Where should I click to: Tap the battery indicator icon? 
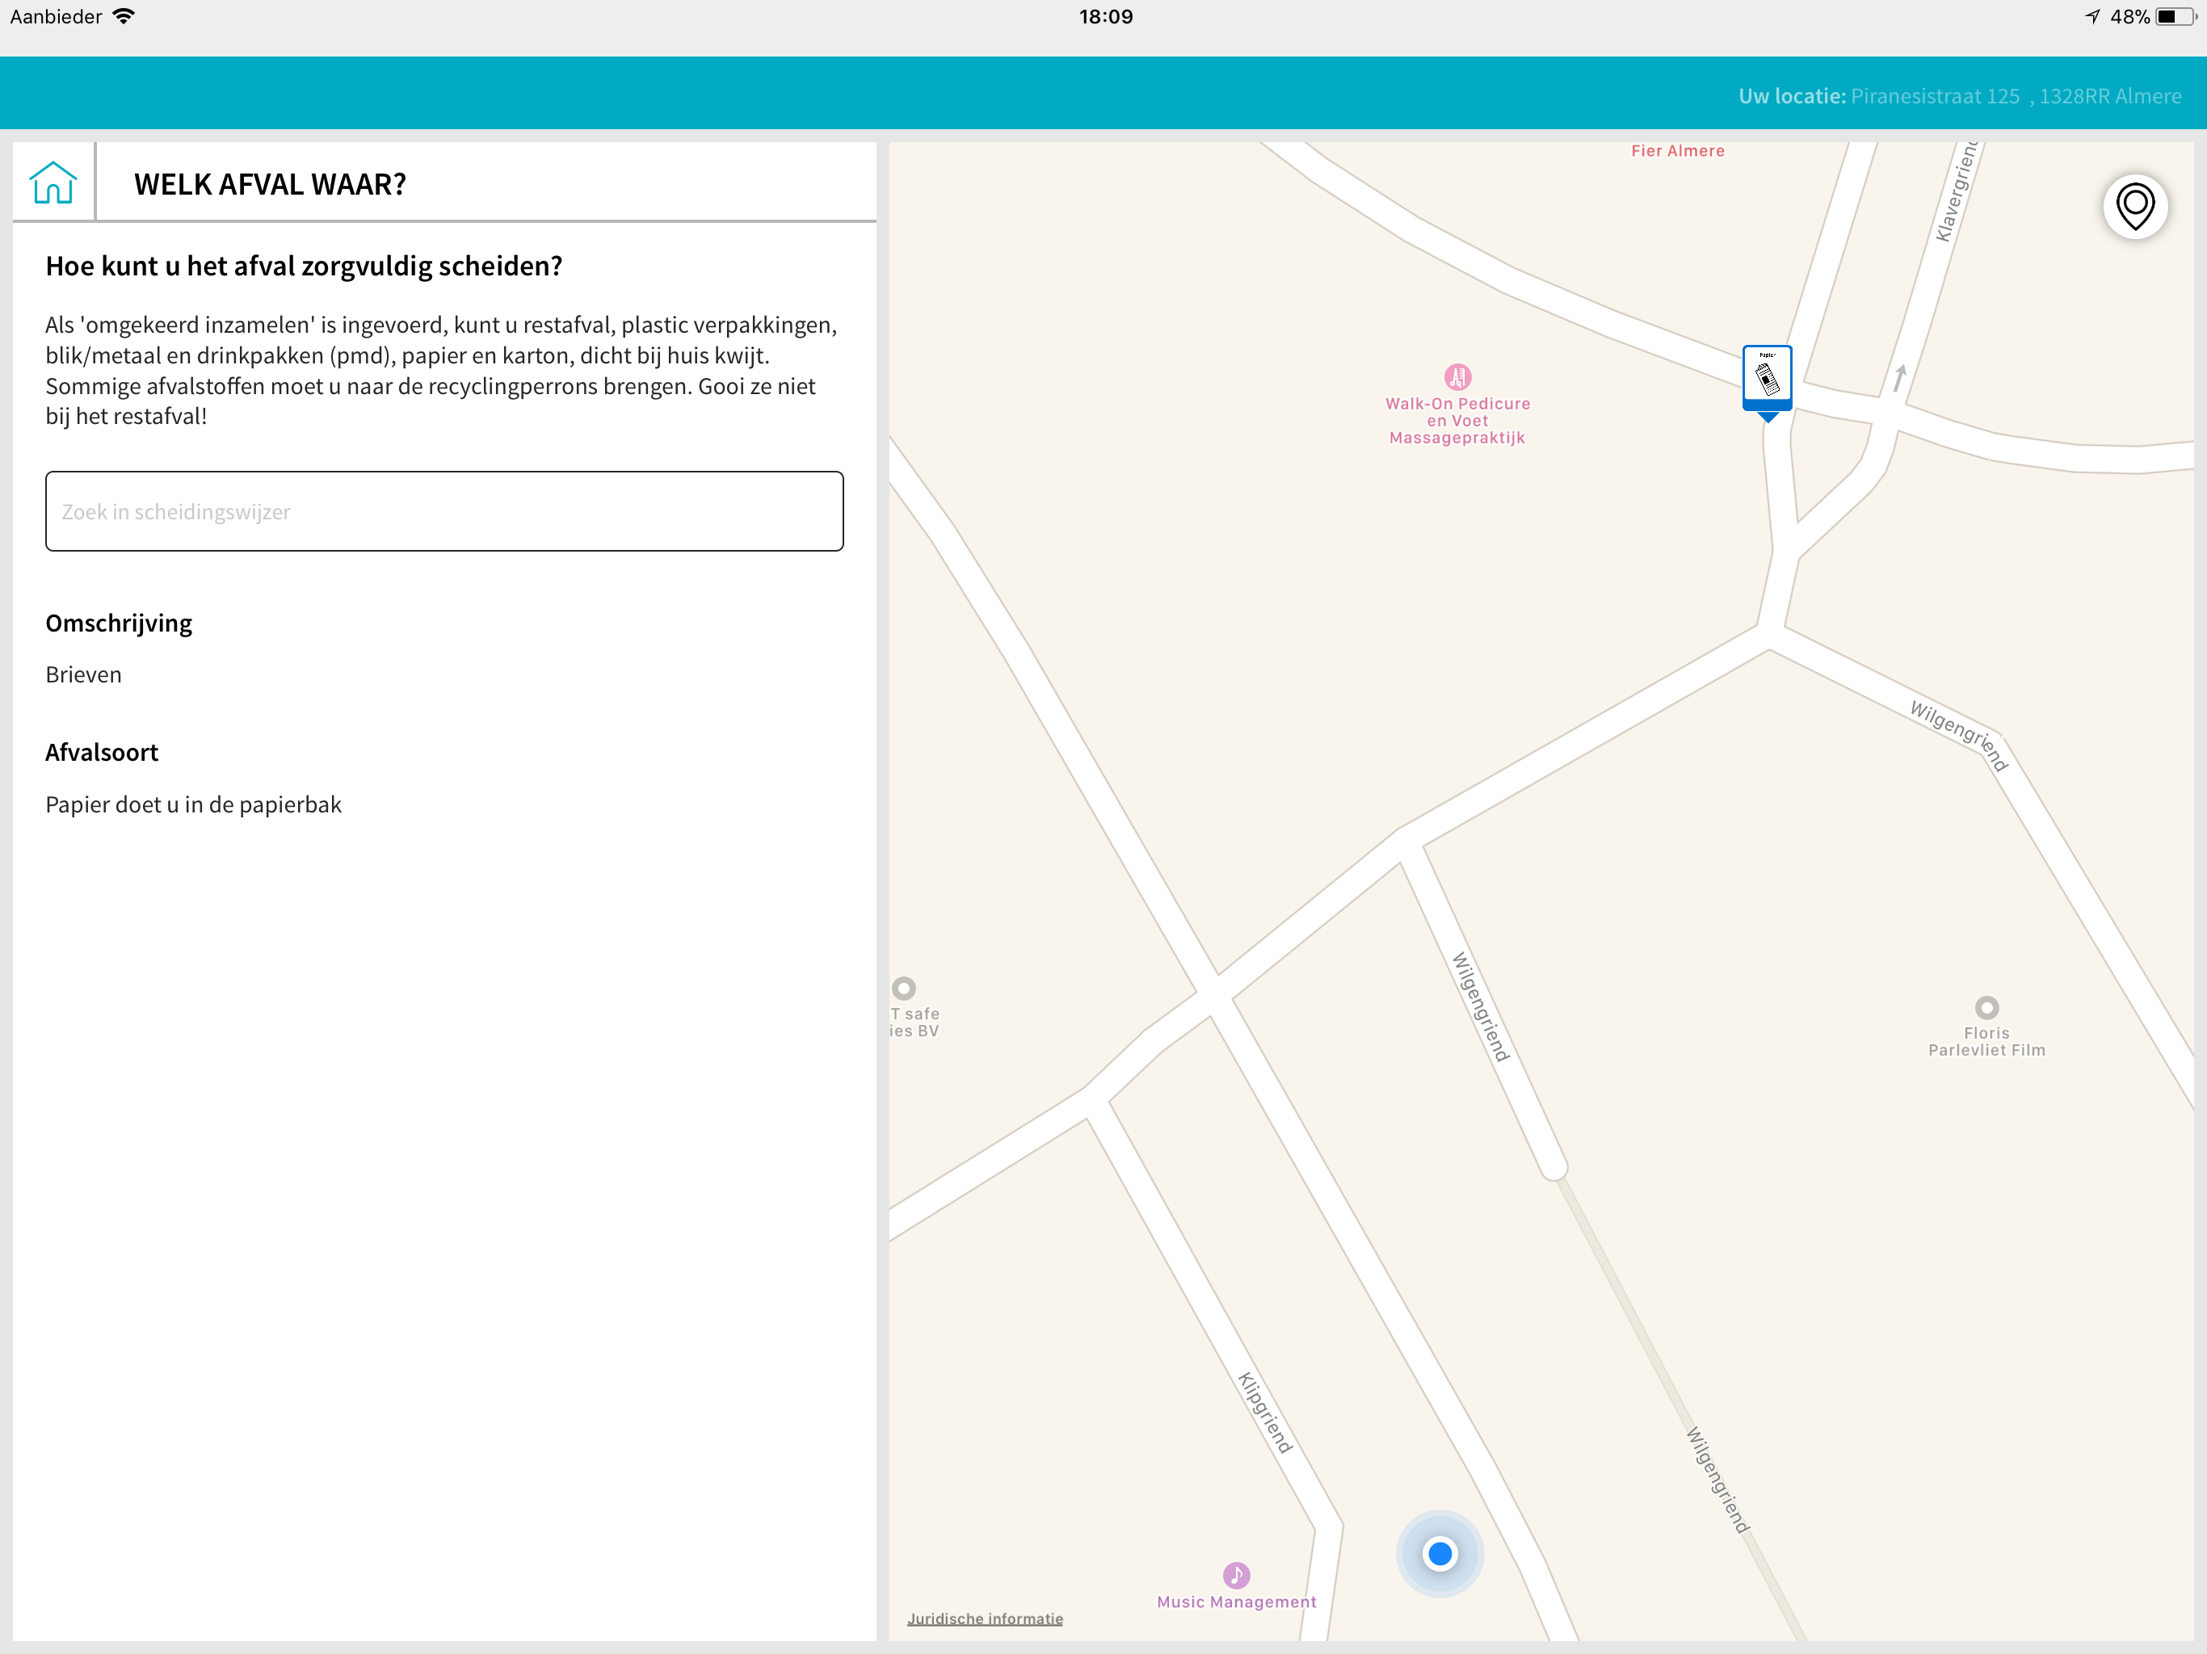coord(2175,16)
